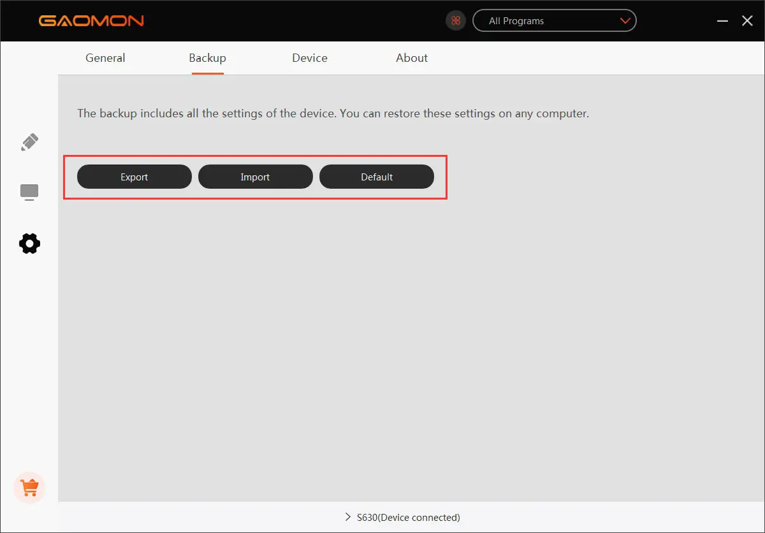The image size is (765, 533).
Task: Select the Backup tab
Action: pyautogui.click(x=208, y=58)
